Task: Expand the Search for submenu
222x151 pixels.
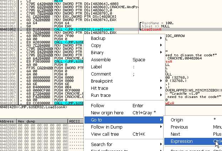Action: point(101,144)
